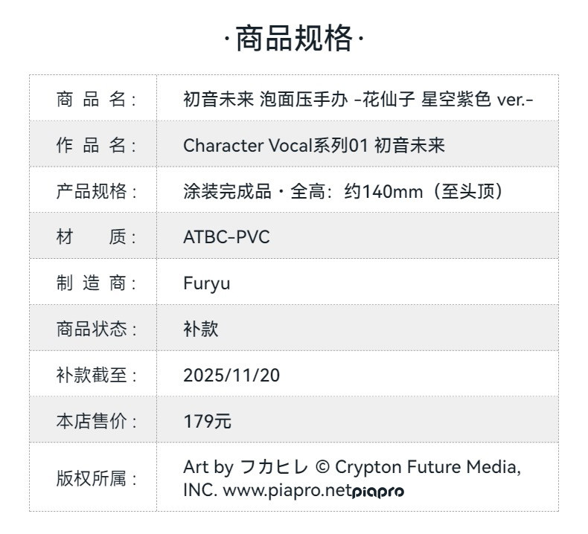Select the 版权所属 row label
This screenshot has width=588, height=534.
point(96,478)
